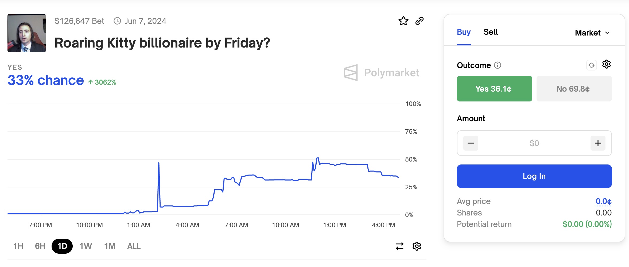629x267 pixels.
Task: Select the No 69.8¢ outcome
Action: [574, 89]
